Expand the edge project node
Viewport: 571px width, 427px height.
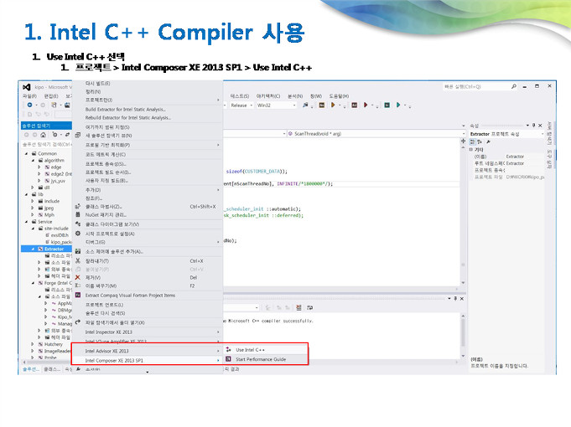click(x=39, y=167)
